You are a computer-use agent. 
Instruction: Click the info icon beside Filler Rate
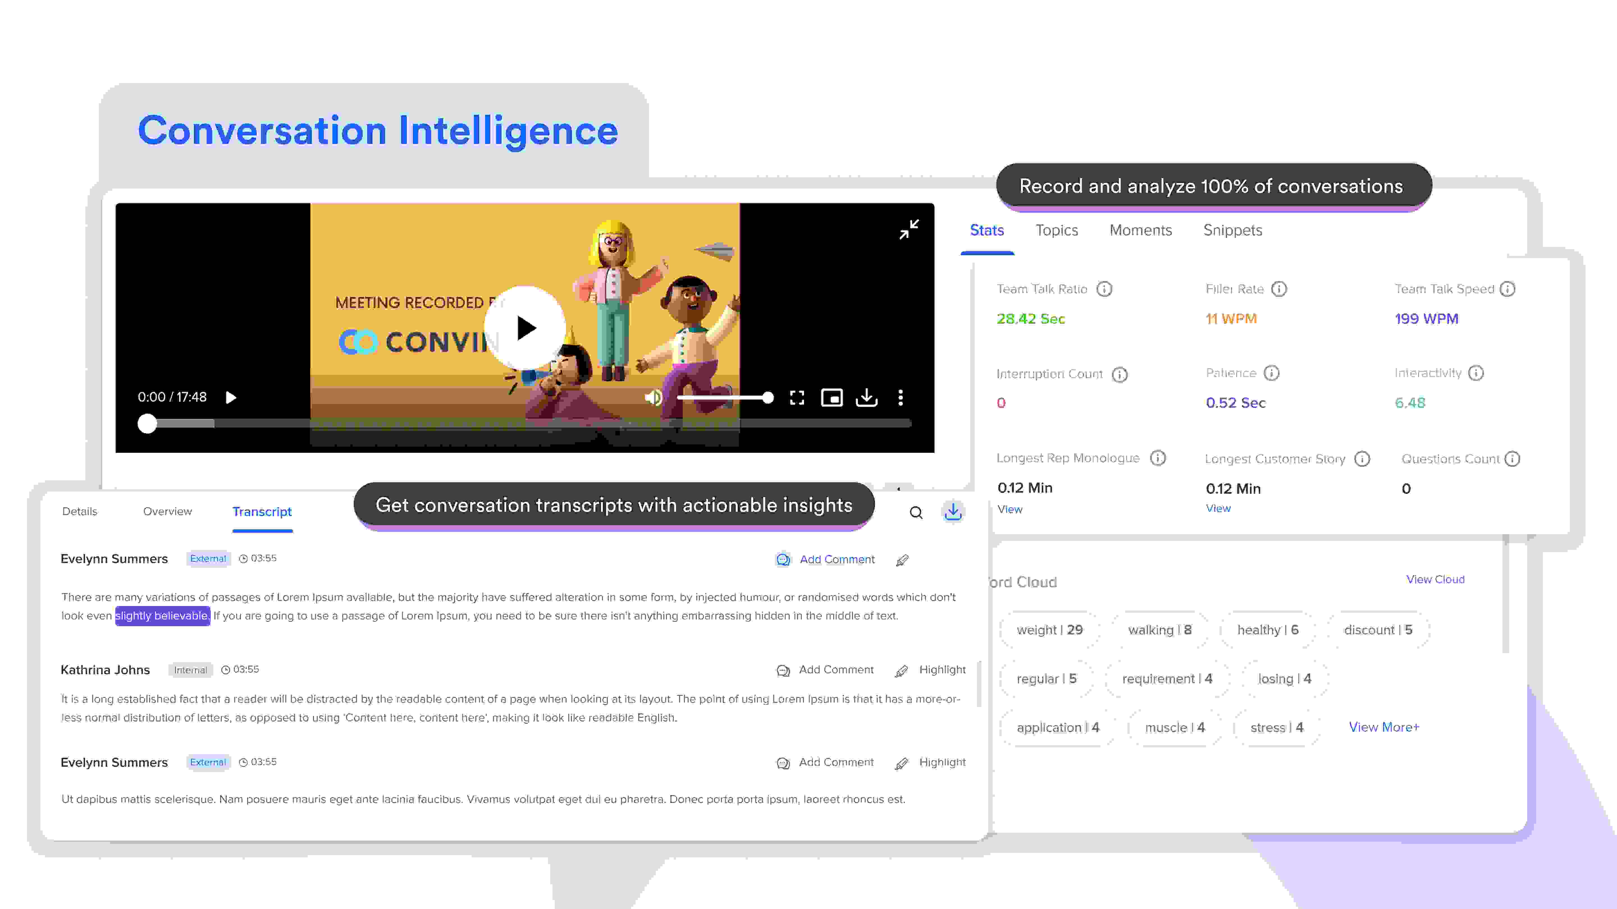click(1279, 289)
